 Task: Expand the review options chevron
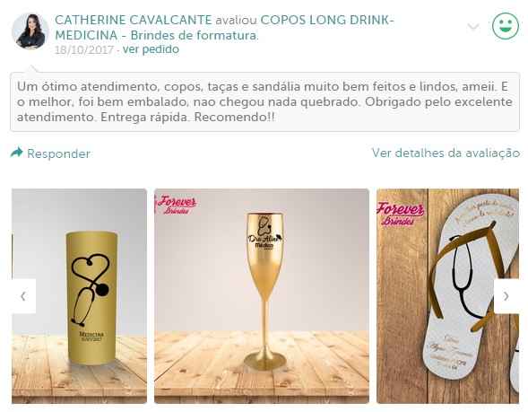(473, 27)
